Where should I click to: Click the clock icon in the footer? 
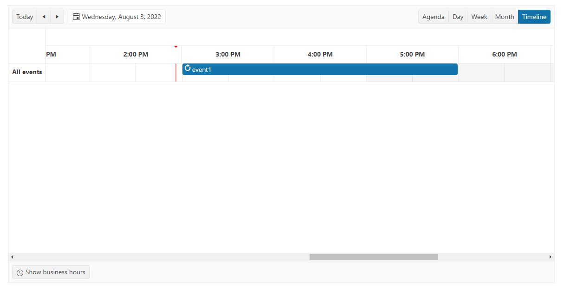coord(20,272)
